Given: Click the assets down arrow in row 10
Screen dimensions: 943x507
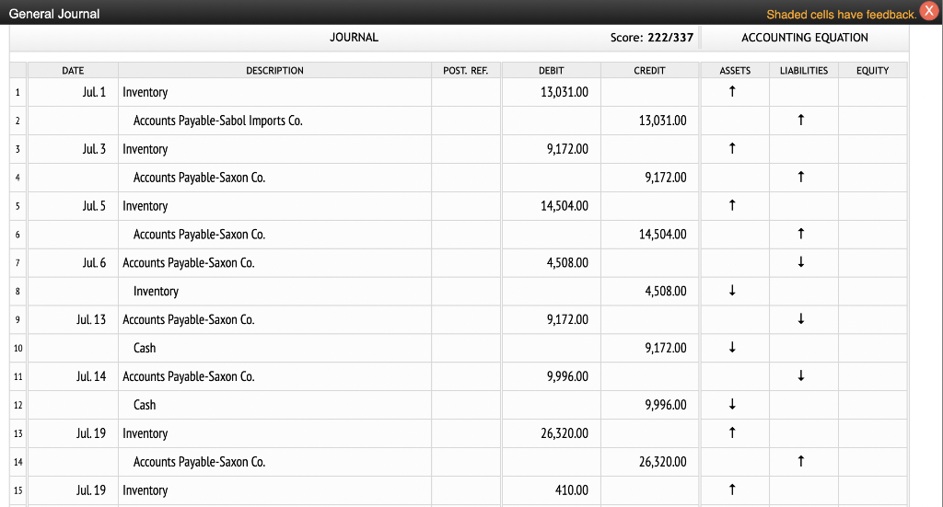Looking at the screenshot, I should coord(732,348).
